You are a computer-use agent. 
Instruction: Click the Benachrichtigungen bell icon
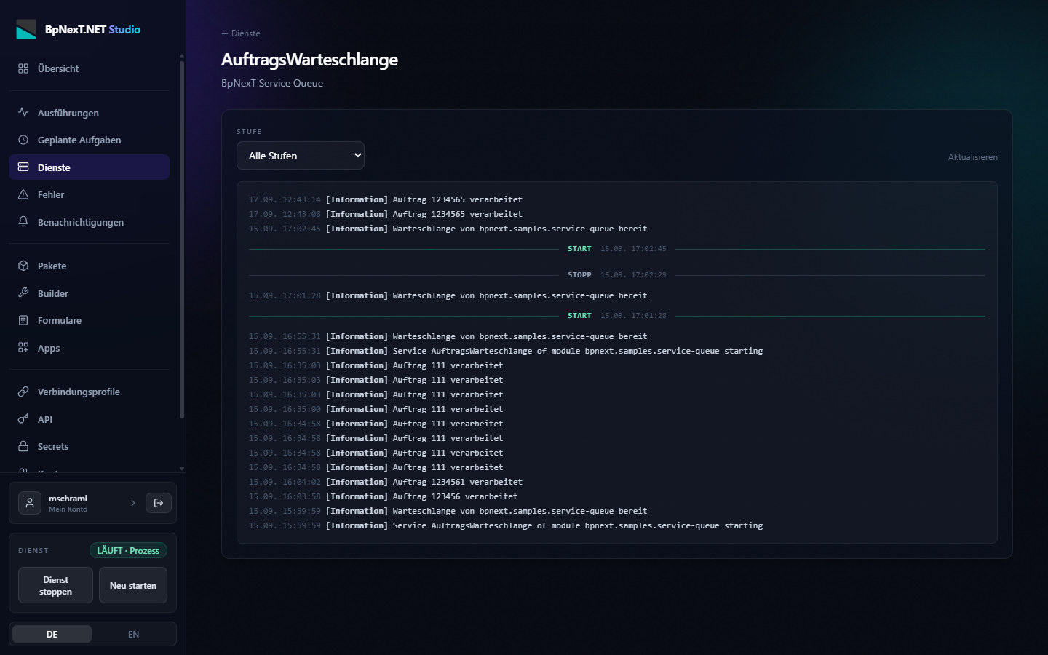click(23, 222)
